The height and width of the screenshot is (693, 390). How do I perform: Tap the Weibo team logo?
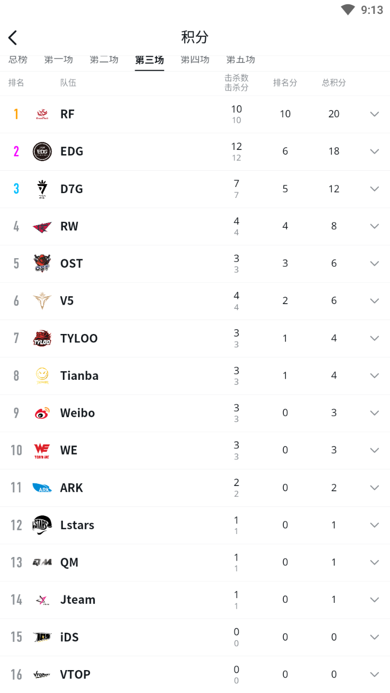tap(42, 413)
